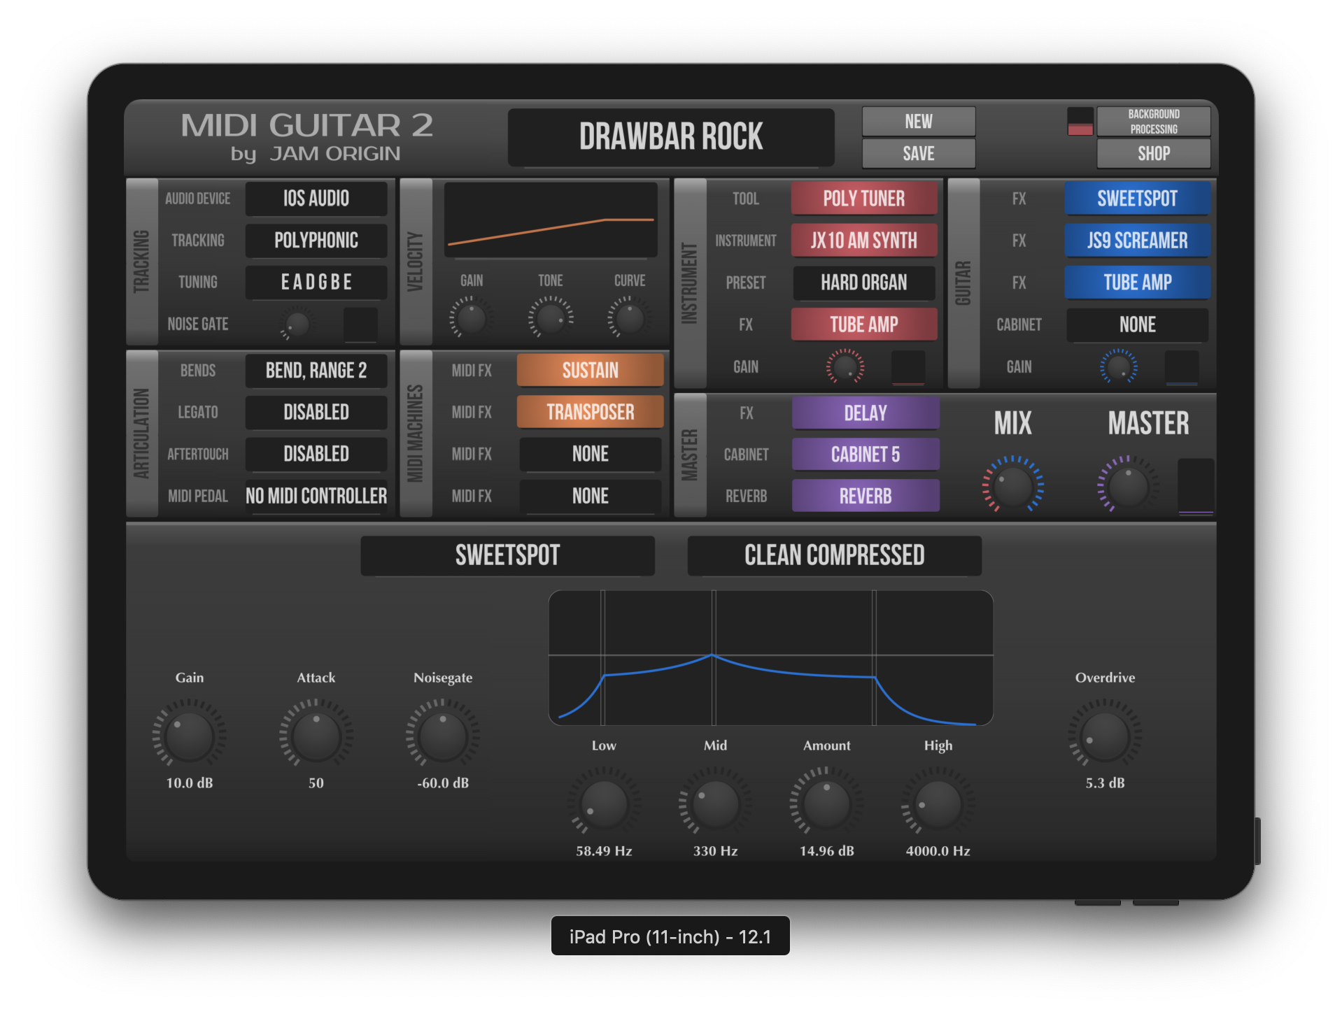
Task: Open the Bends selector showing BEND, RANGE 2
Action: point(316,371)
